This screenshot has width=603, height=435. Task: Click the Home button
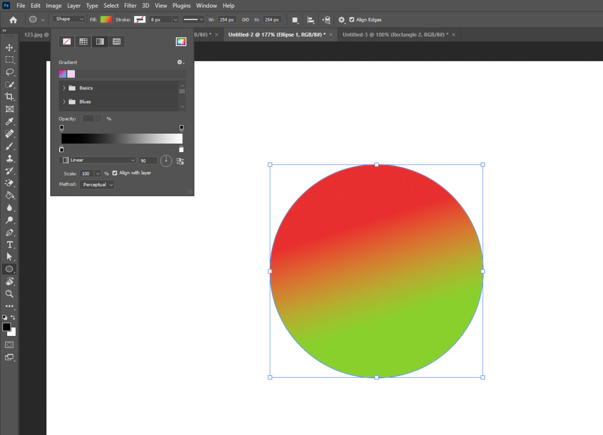(x=12, y=20)
